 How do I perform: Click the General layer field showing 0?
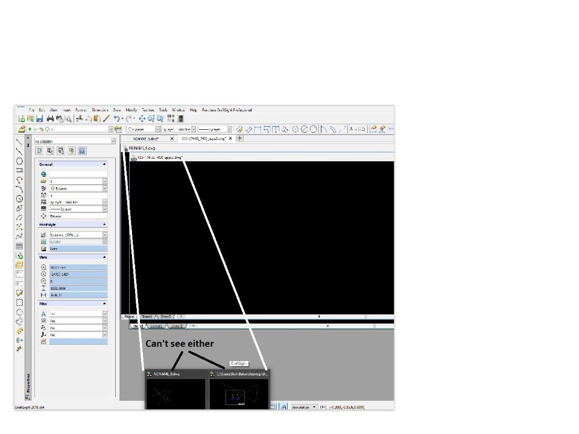point(78,181)
